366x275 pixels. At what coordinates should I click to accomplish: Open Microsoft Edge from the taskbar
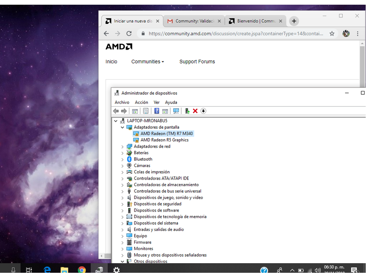pyautogui.click(x=47, y=270)
